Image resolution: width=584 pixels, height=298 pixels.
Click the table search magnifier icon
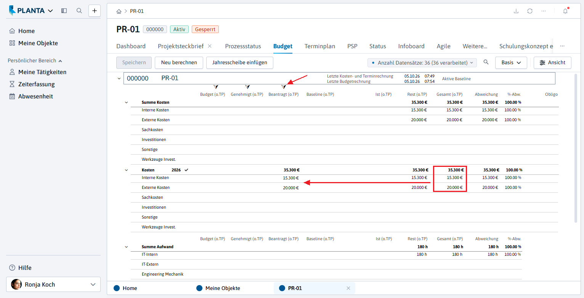pos(486,62)
